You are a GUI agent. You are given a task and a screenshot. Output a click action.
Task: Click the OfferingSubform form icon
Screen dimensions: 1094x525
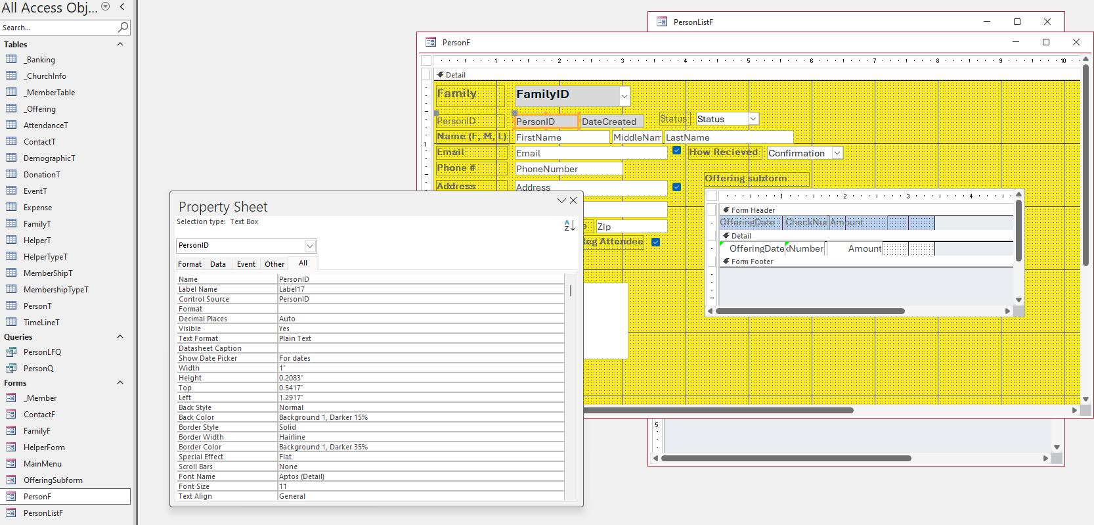11,480
